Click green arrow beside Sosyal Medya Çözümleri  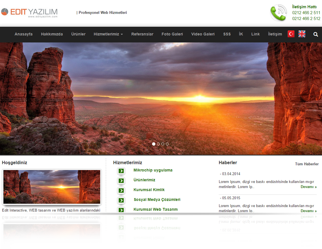121,200
